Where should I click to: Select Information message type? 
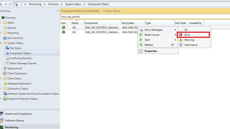tap(195, 45)
